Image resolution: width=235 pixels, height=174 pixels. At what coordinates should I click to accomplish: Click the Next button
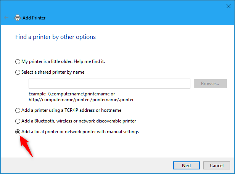187,165
